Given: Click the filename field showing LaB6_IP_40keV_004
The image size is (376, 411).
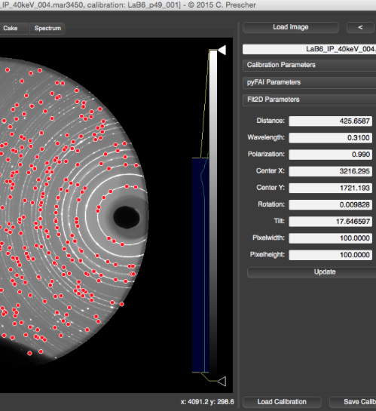Looking at the screenshot, I should pyautogui.click(x=309, y=49).
